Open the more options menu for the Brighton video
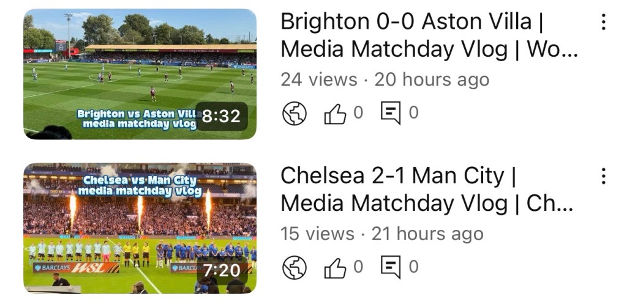The height and width of the screenshot is (305, 627). point(604,22)
